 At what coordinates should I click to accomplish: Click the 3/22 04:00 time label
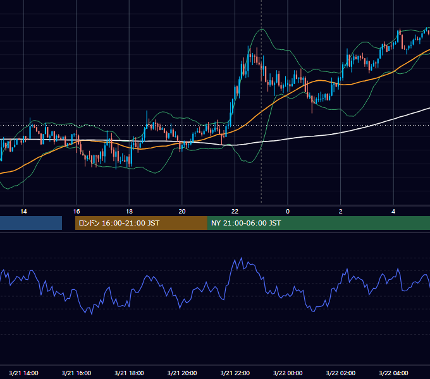tap(393, 373)
